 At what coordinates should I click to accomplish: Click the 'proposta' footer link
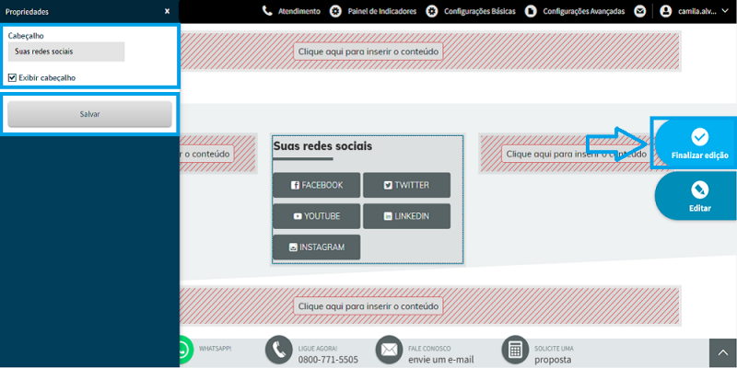tap(553, 360)
